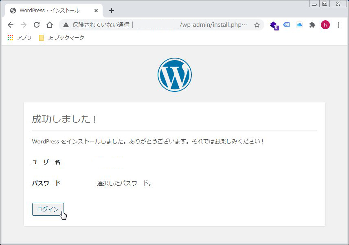This screenshot has width=349, height=245.
Task: Click the WordPress logo
Action: tap(175, 75)
